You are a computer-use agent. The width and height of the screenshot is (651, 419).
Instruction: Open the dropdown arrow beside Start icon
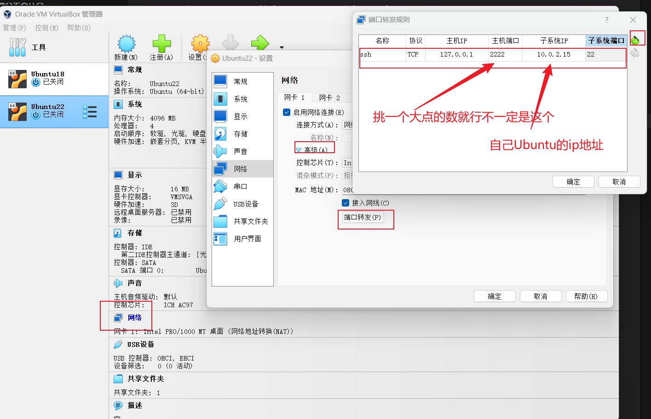pyautogui.click(x=282, y=47)
